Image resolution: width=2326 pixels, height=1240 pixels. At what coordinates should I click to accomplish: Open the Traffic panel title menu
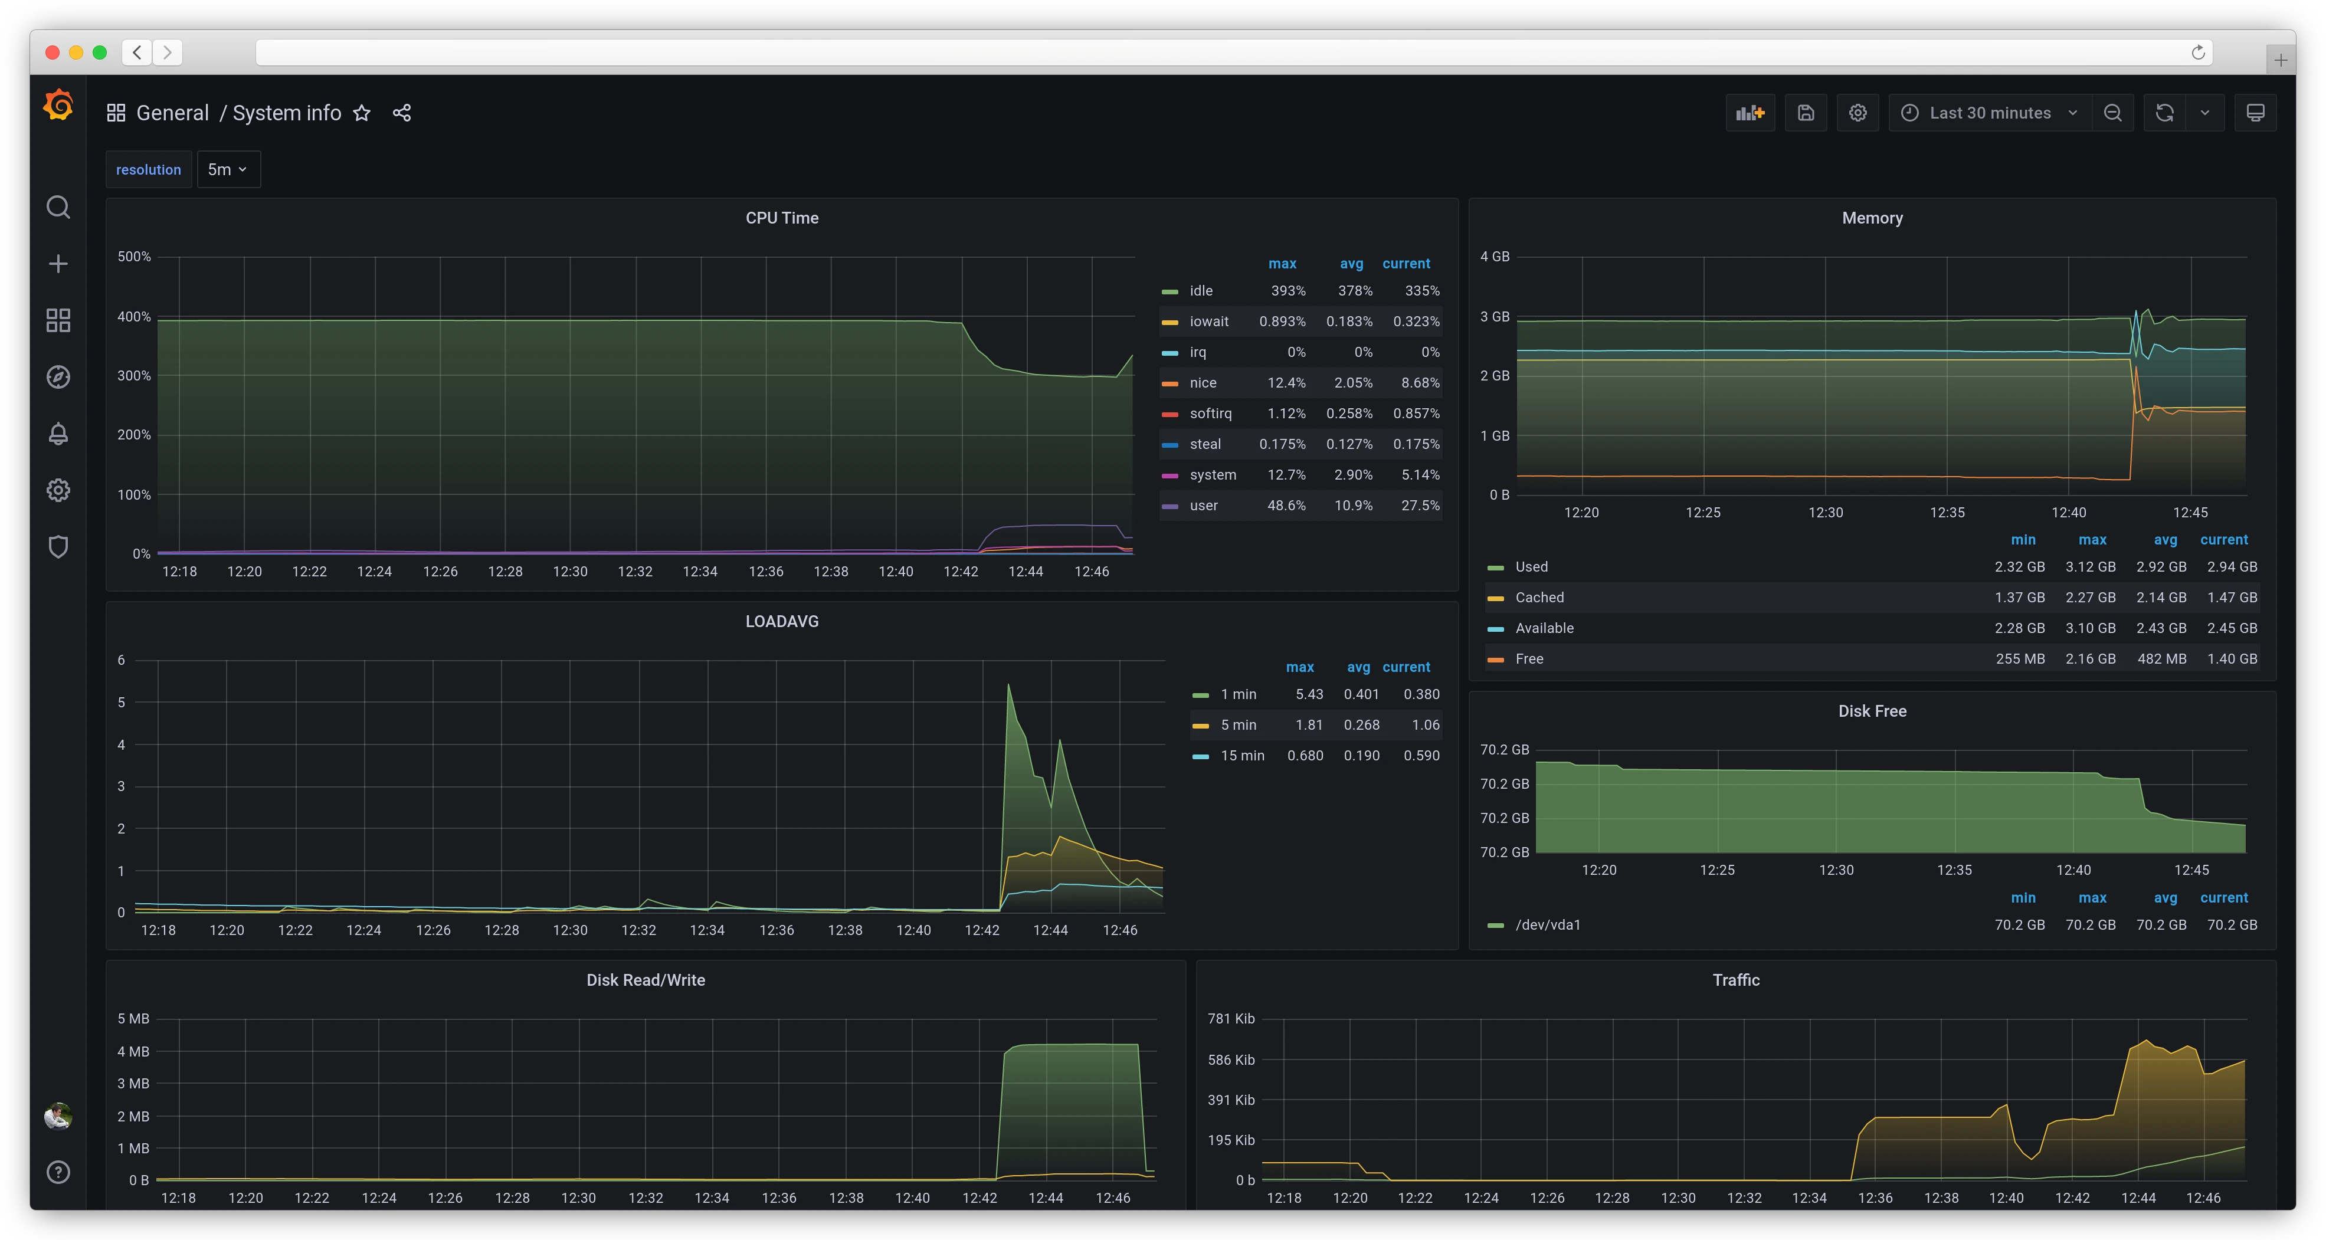click(1737, 980)
